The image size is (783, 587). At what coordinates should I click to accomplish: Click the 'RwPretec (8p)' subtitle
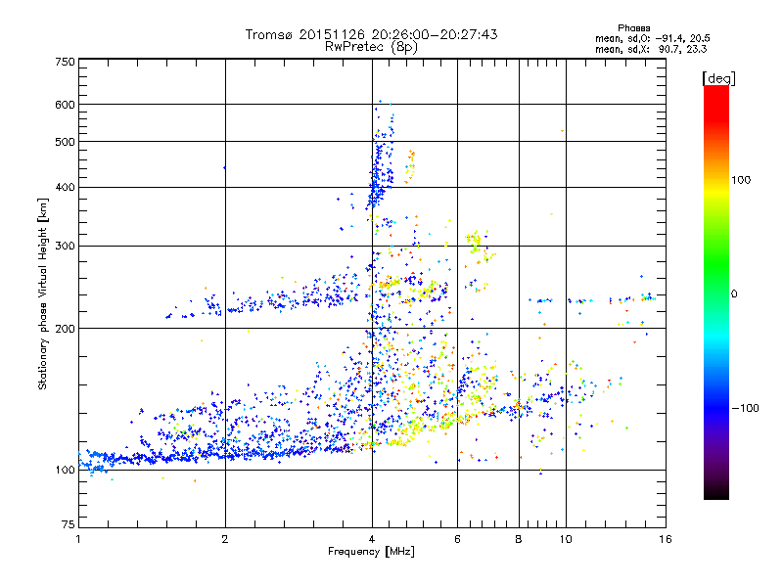click(371, 47)
